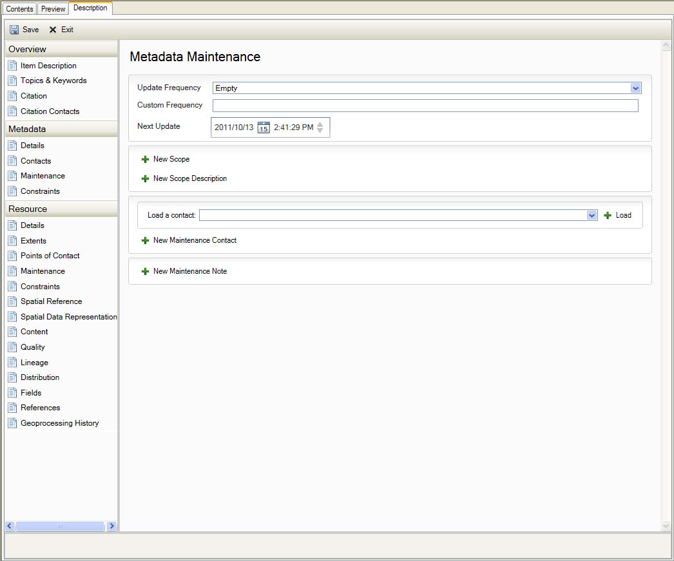Collapse the Overview section header
The height and width of the screenshot is (561, 674).
click(61, 49)
